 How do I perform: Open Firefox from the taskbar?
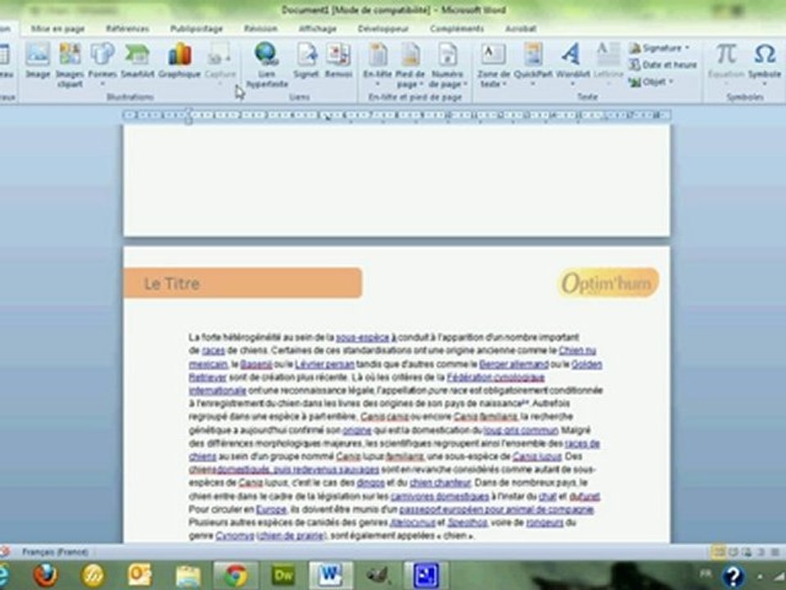(46, 575)
